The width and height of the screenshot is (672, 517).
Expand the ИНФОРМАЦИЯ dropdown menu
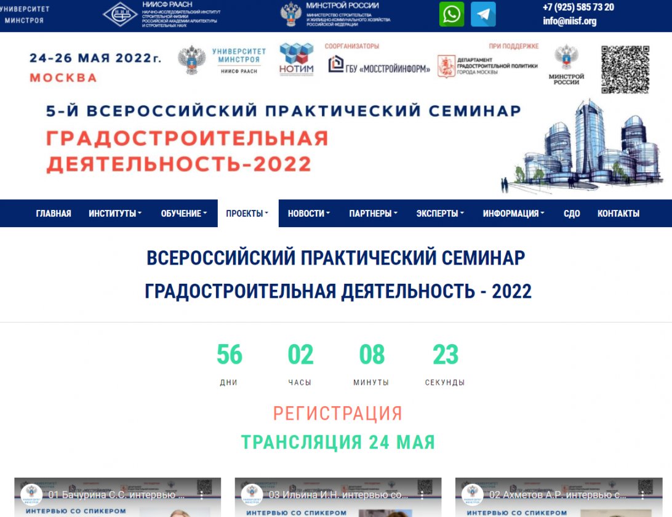click(x=513, y=213)
